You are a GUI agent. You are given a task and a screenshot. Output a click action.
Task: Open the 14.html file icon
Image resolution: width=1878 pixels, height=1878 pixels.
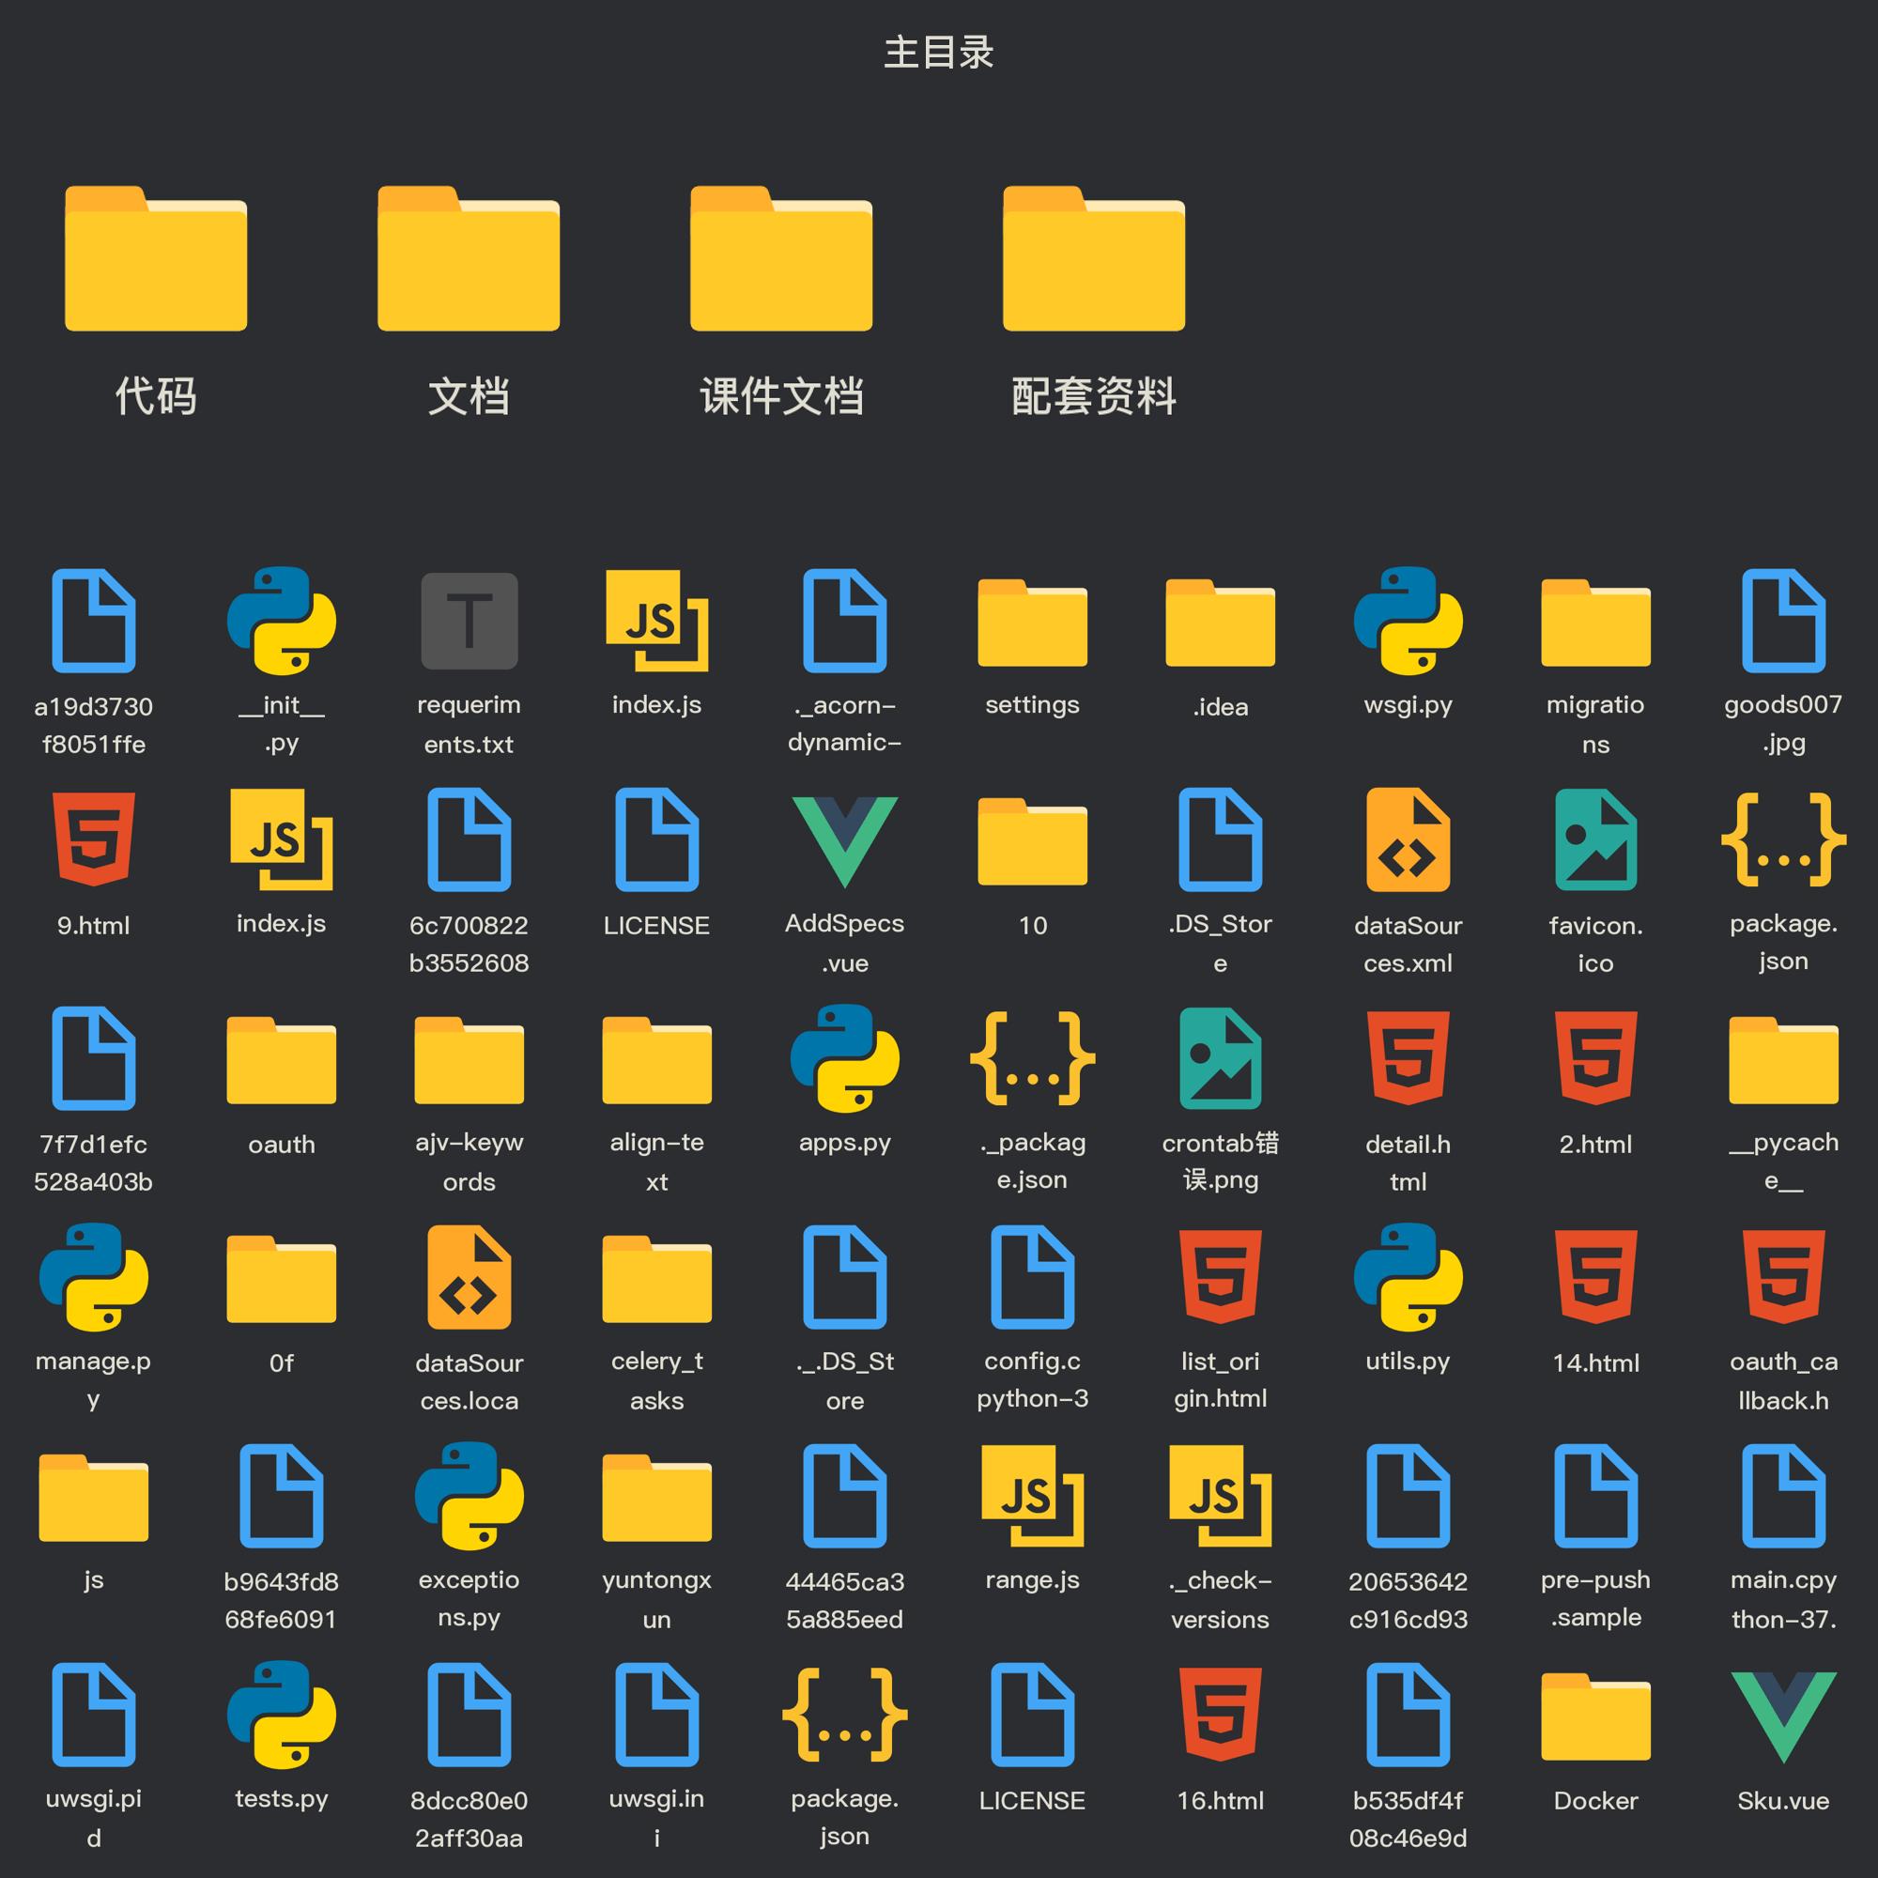(x=1596, y=1277)
